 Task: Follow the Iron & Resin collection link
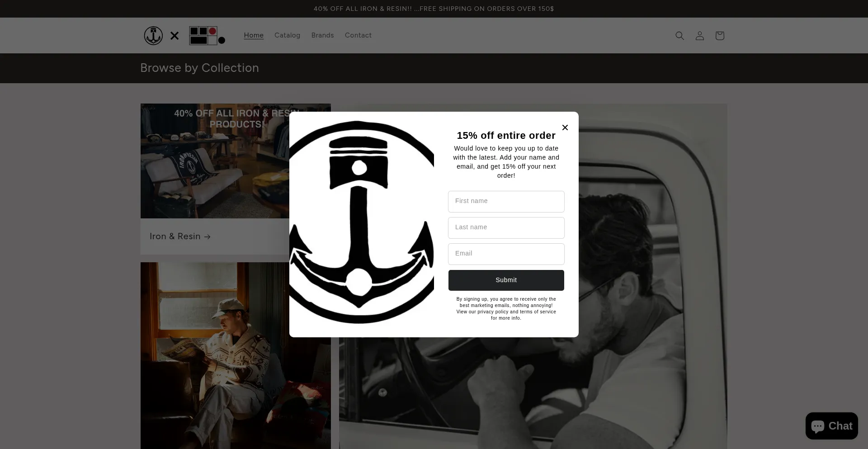coord(180,236)
